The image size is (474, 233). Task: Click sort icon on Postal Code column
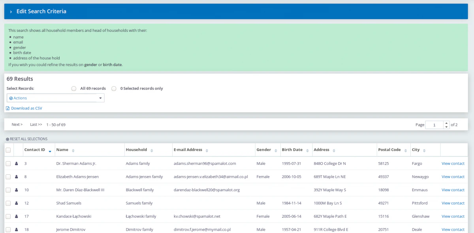point(406,150)
